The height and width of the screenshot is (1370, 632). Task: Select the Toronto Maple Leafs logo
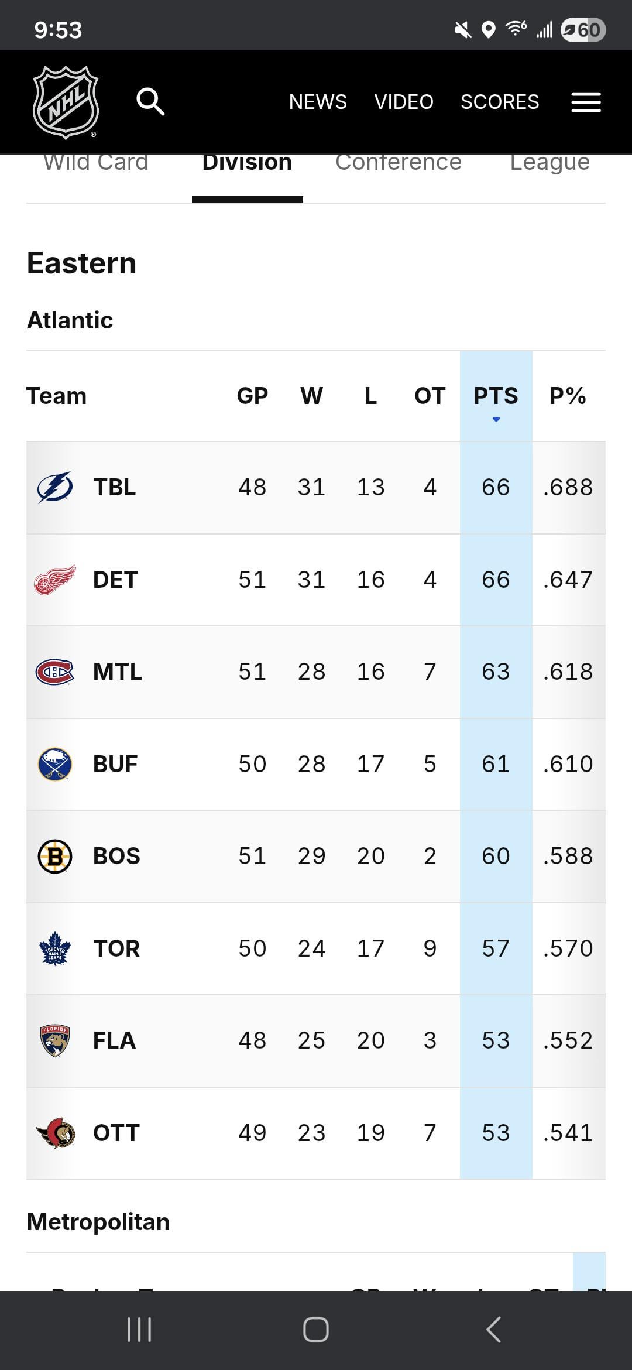click(55, 948)
